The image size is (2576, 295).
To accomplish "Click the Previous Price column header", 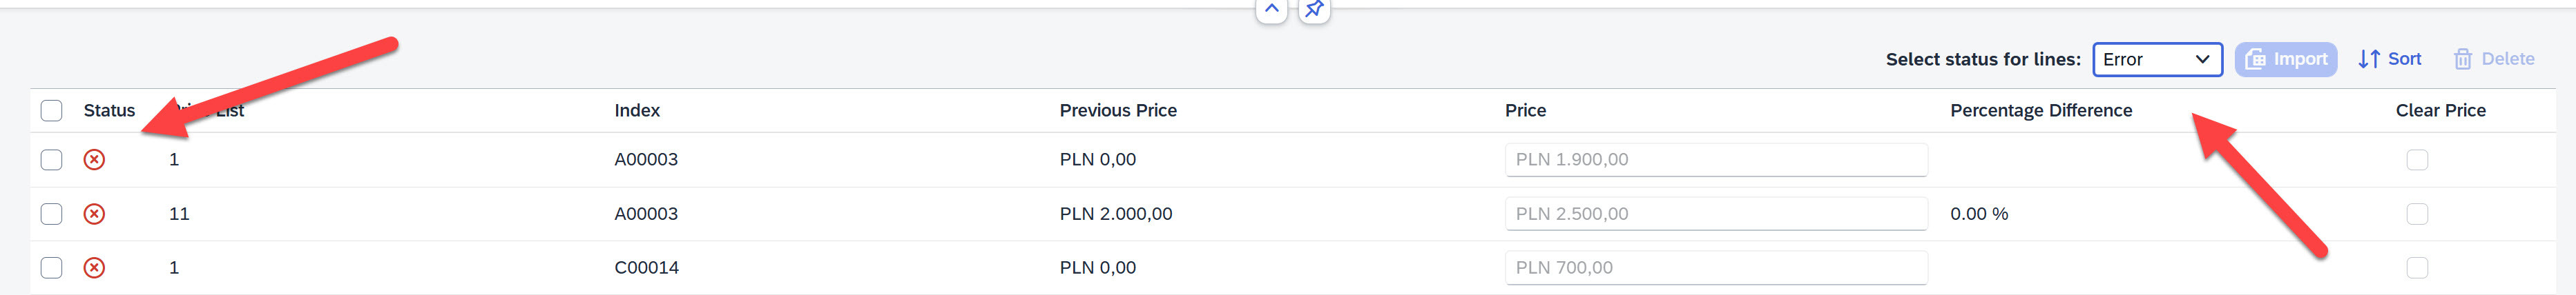I will (x=1118, y=110).
